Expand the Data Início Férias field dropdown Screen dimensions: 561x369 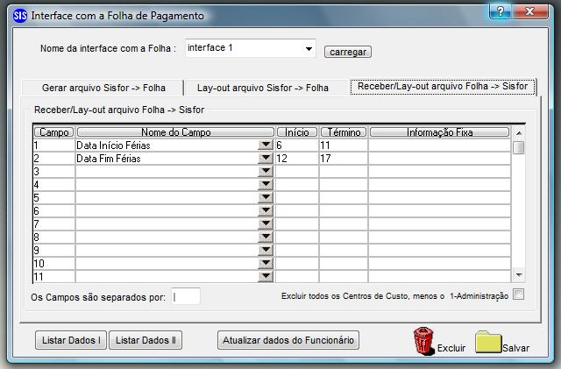266,145
